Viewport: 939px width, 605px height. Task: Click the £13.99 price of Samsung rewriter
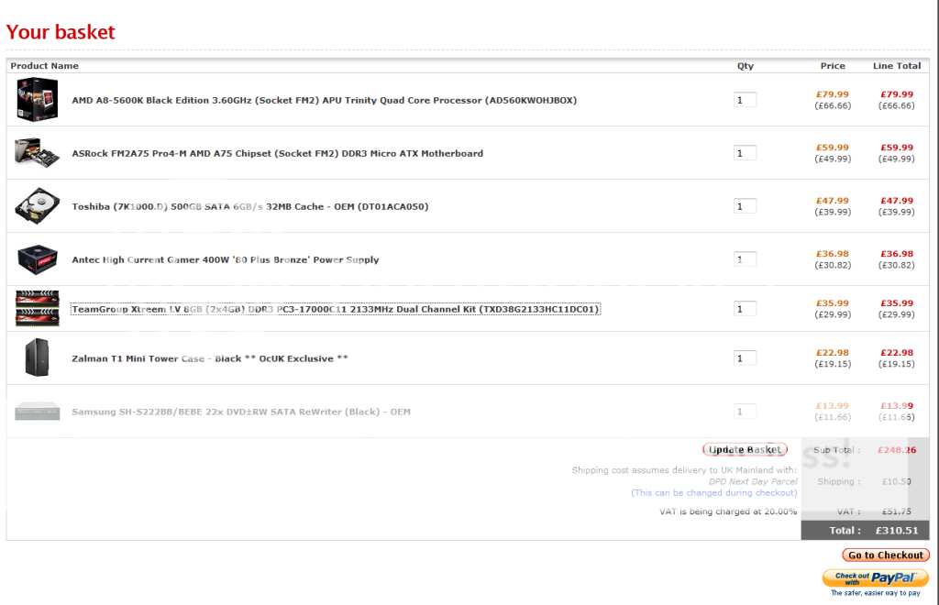click(833, 406)
